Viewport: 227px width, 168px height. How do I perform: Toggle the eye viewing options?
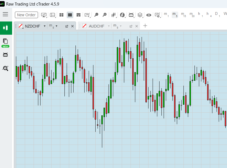[x=149, y=15]
